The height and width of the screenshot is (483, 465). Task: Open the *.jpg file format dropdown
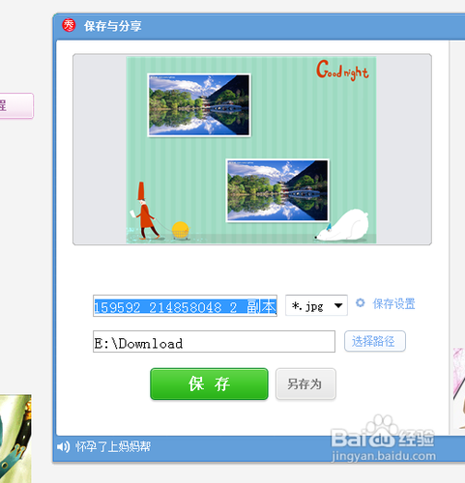(316, 305)
